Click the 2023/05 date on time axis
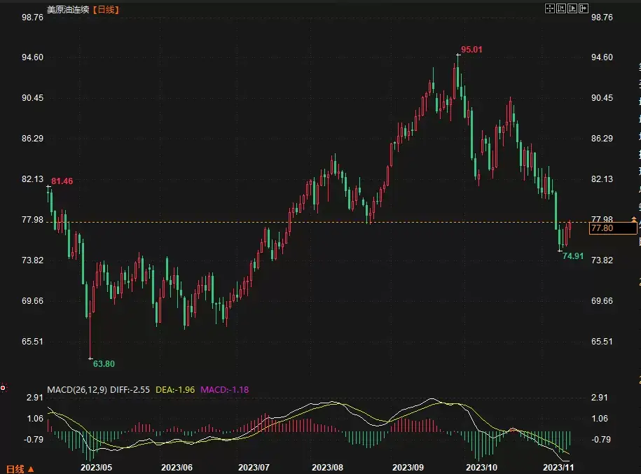 [96, 467]
